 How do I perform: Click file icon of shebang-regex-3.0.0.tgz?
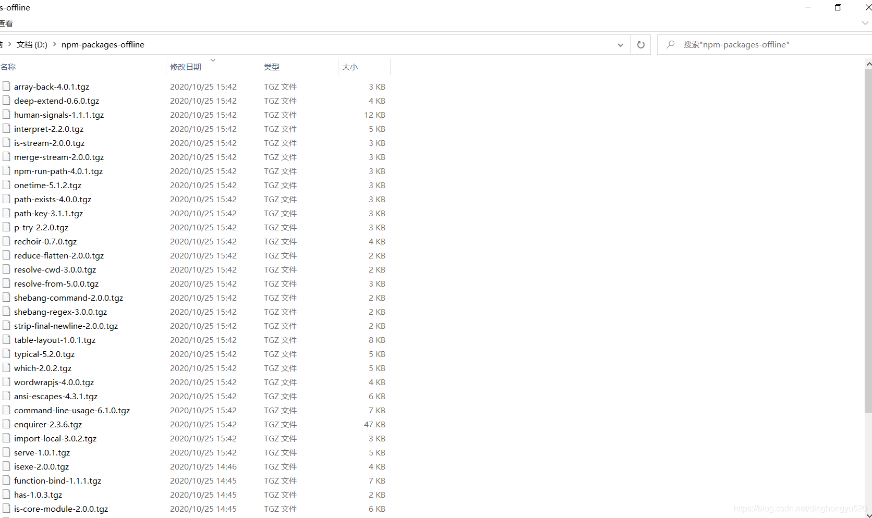6,311
